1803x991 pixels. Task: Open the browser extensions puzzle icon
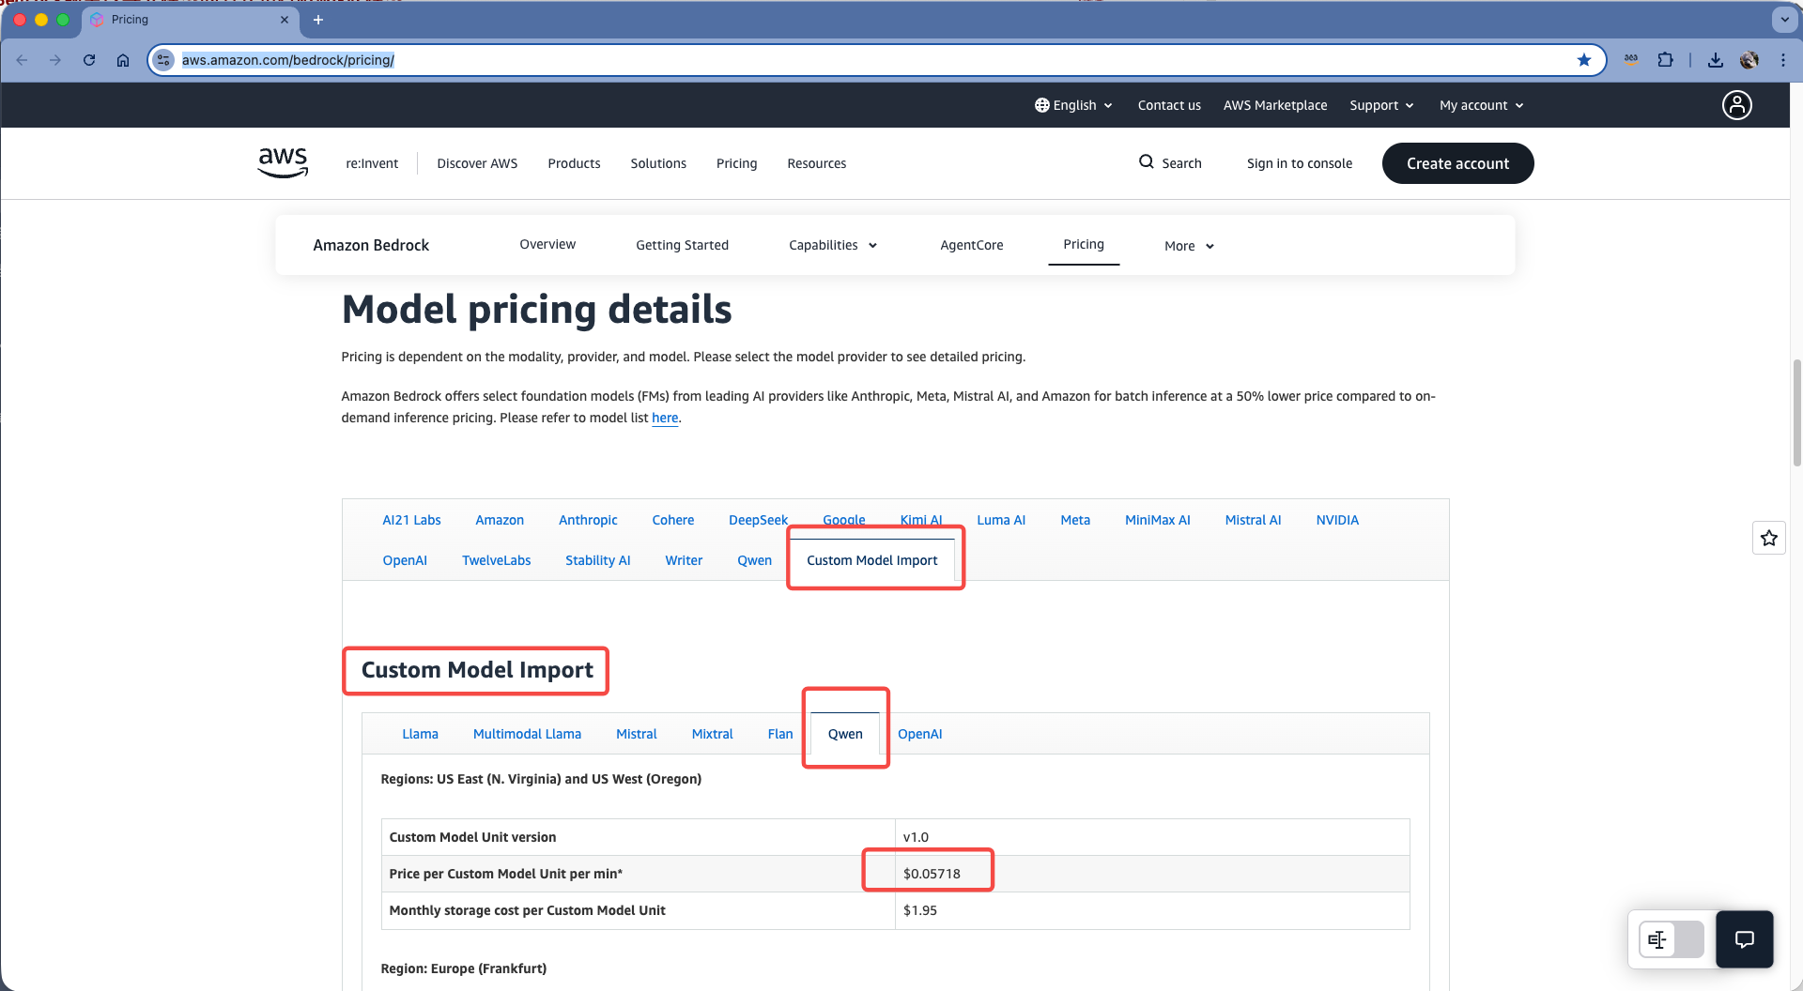(1665, 60)
